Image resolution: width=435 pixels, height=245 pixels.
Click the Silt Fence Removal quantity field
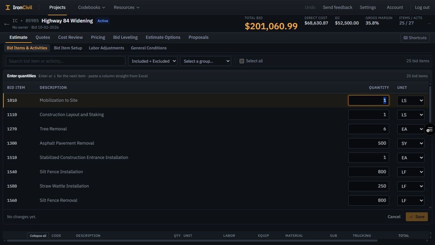coord(369,200)
